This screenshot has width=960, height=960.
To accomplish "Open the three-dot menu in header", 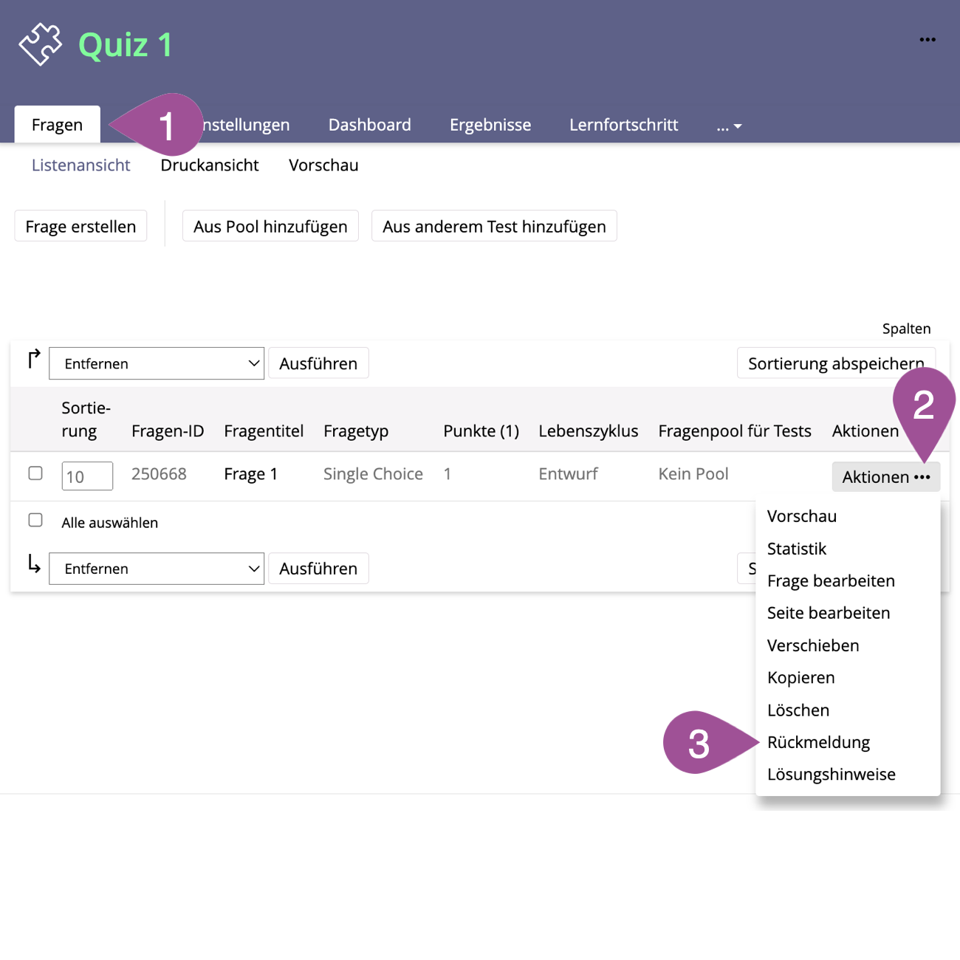I will [928, 40].
